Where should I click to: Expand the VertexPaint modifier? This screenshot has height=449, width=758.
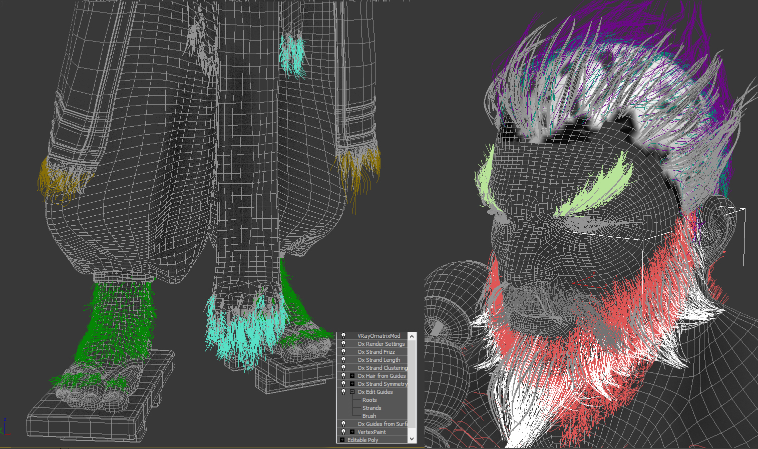[352, 432]
